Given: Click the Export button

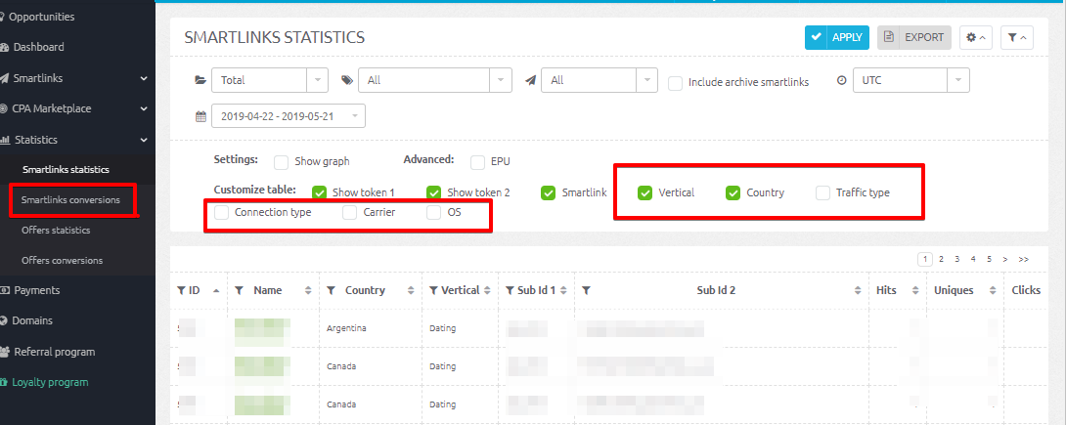Looking at the screenshot, I should [x=914, y=38].
